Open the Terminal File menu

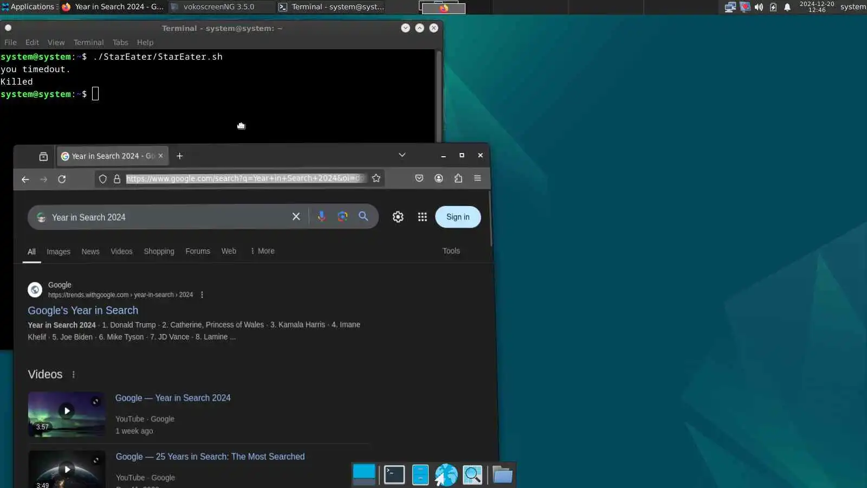[x=10, y=42]
